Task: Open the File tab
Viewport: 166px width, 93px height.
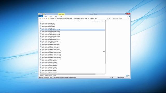Action: tap(41, 16)
